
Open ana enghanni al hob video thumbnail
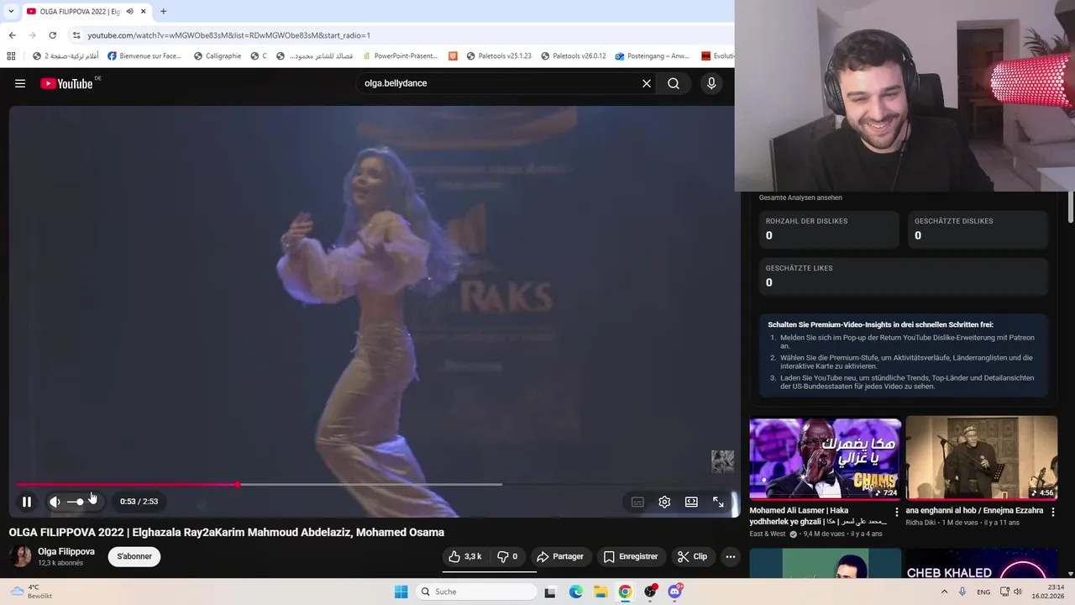tap(981, 458)
